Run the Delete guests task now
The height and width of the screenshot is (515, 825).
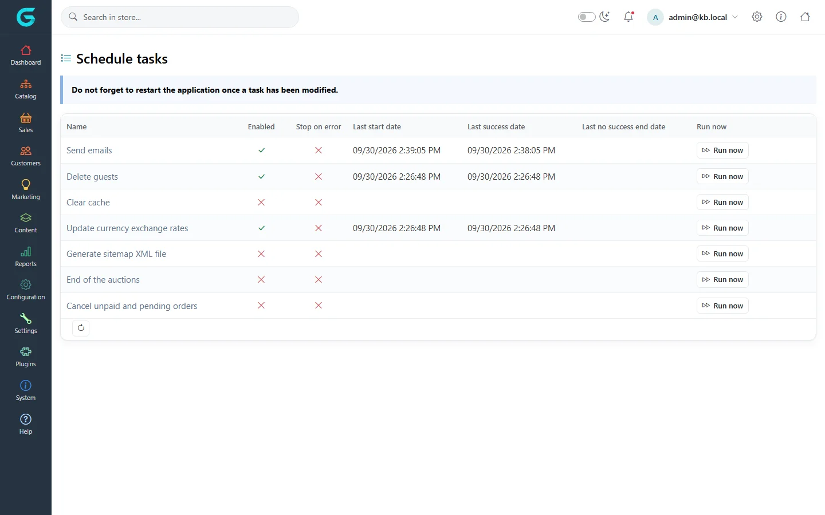coord(722,177)
